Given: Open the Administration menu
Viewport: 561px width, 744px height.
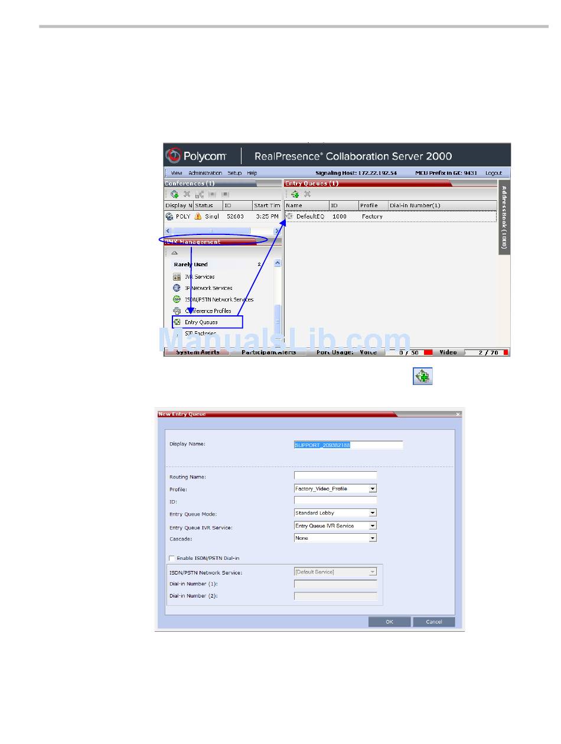Looking at the screenshot, I should 205,173.
